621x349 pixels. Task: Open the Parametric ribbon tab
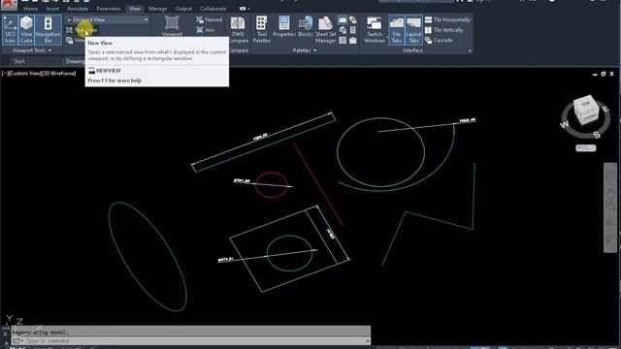coord(109,9)
